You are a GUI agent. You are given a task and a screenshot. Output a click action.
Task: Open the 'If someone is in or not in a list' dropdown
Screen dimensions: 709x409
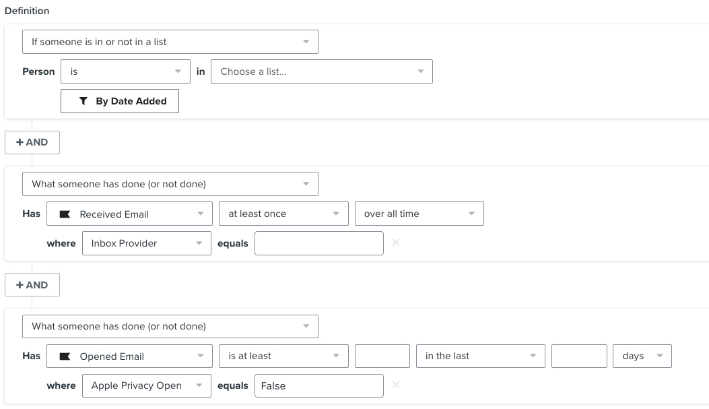tap(170, 41)
